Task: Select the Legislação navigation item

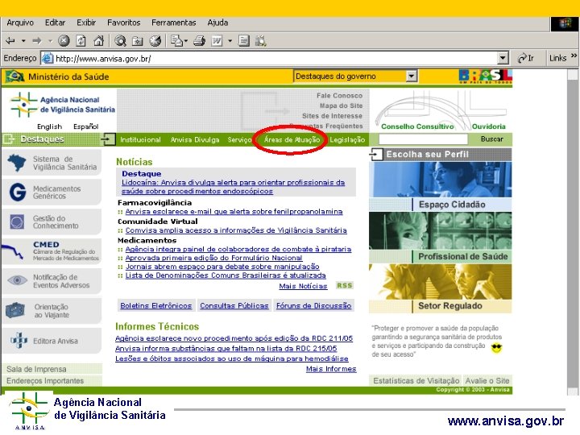Action: pos(347,139)
